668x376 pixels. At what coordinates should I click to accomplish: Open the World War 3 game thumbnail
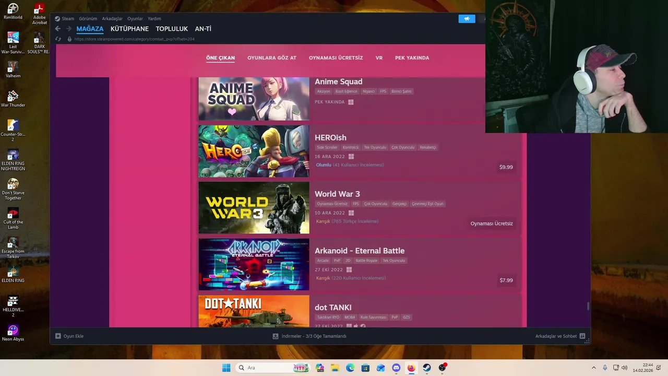tap(254, 207)
